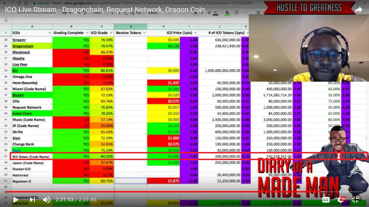This screenshot has width=369, height=207.
Task: Select the $1.437 ICO price cell
Action: coord(163,83)
